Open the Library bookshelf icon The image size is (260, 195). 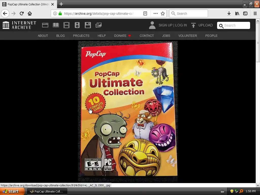237,13
